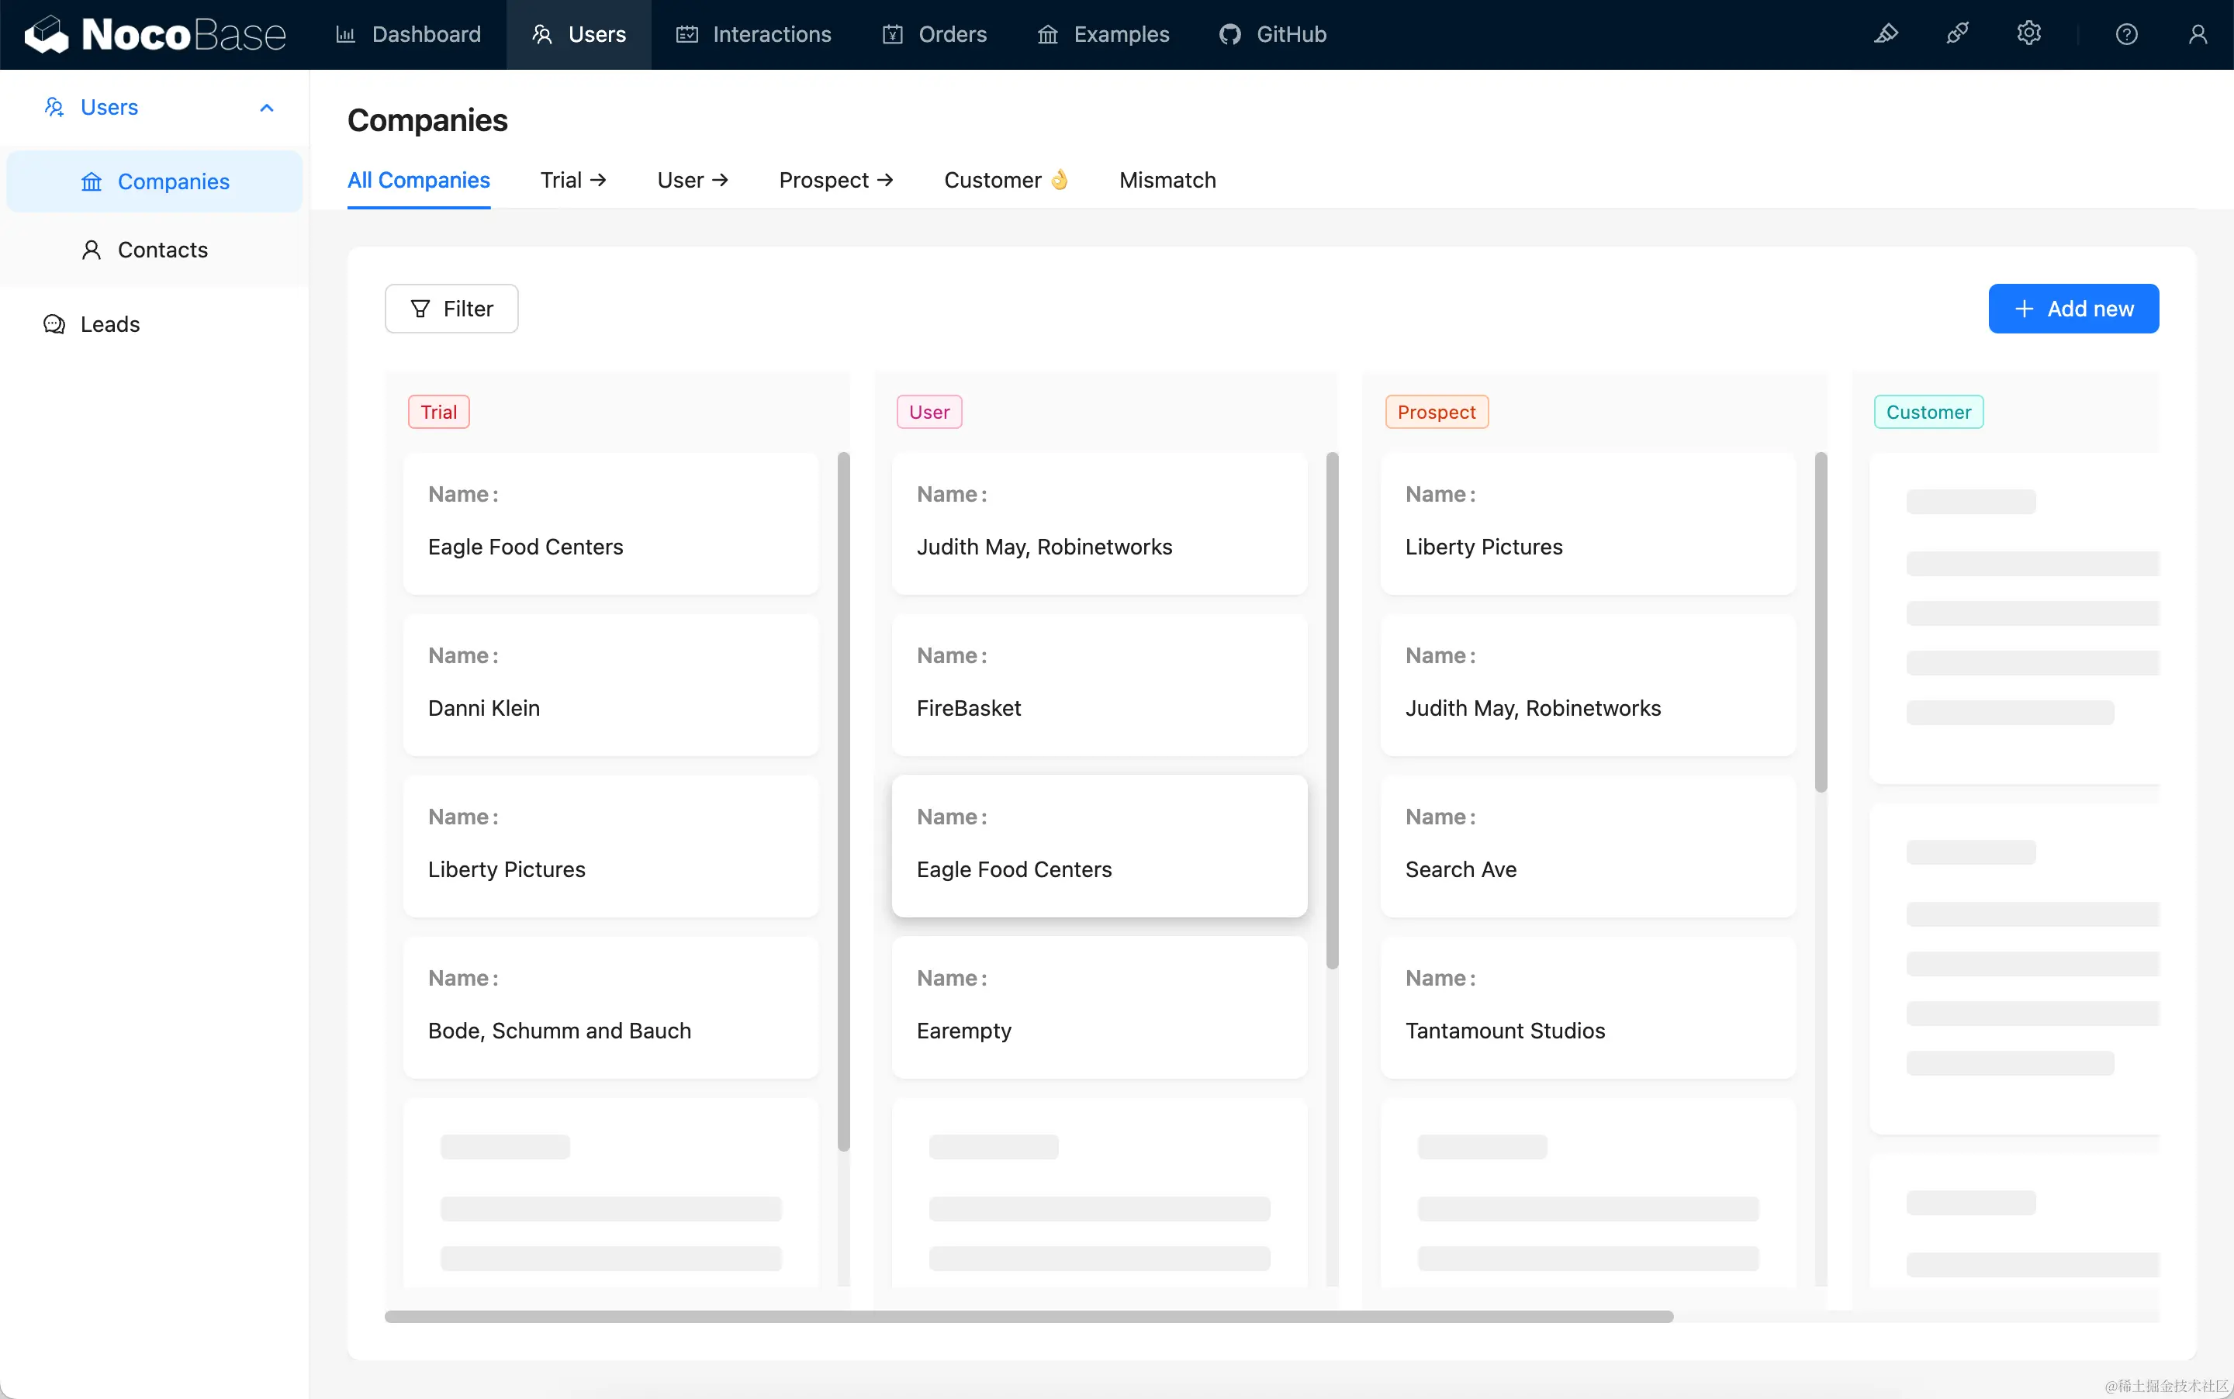Open Judith May, Robinetworks card in Prospect column

[x=1588, y=685]
